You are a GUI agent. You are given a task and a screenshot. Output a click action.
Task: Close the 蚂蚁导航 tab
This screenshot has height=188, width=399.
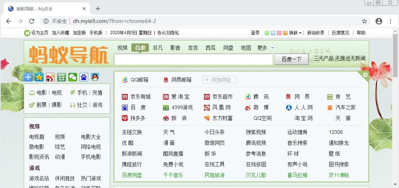click(x=85, y=9)
